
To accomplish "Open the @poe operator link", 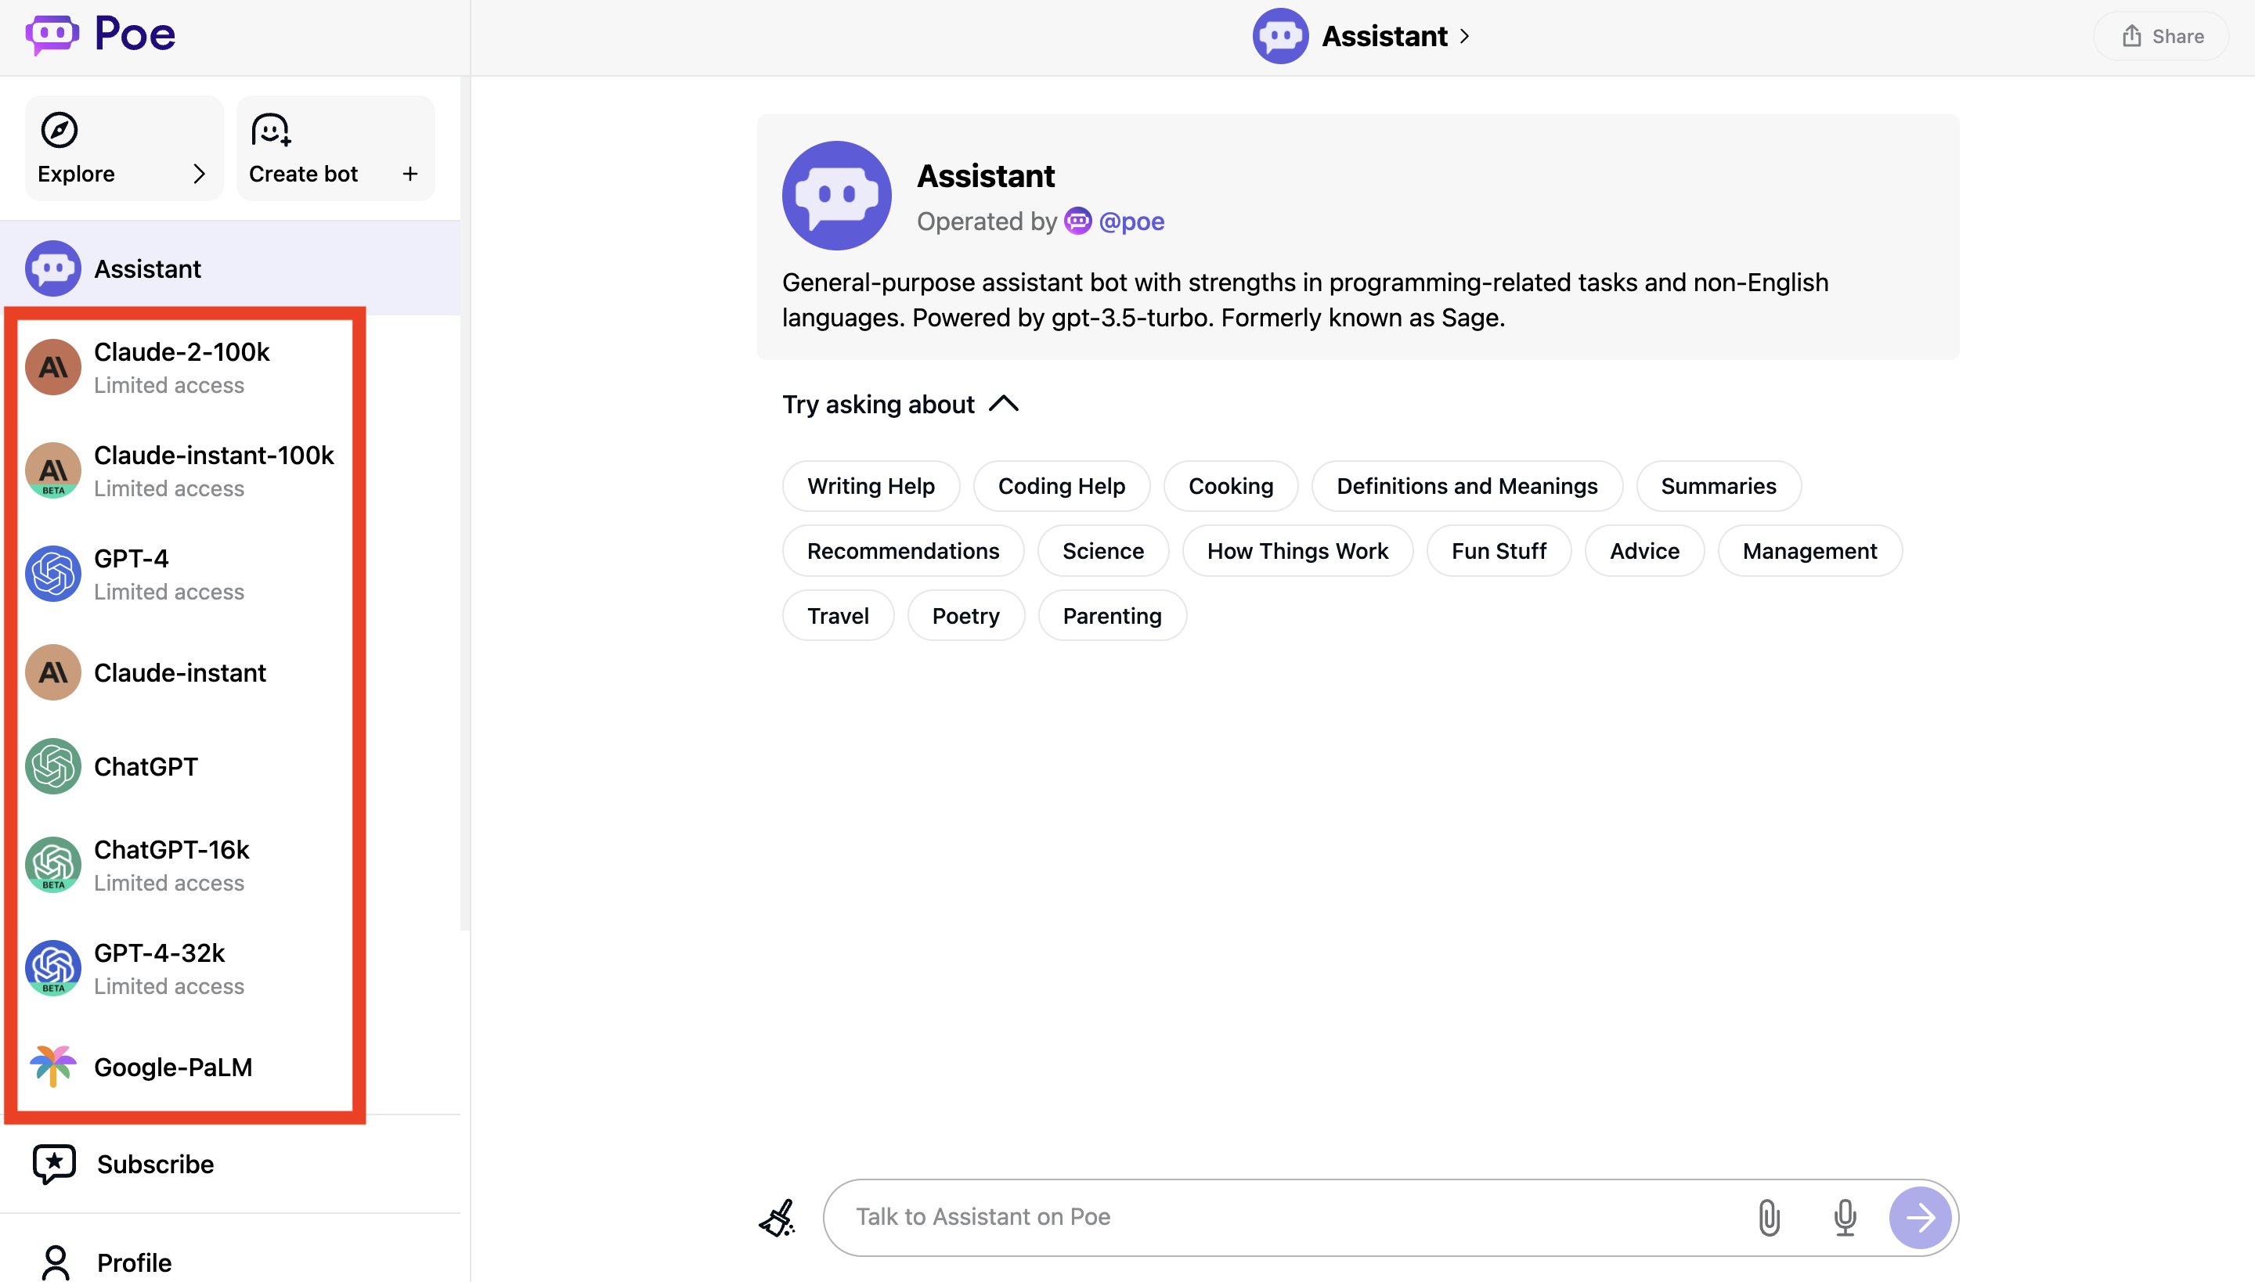I will (x=1131, y=221).
